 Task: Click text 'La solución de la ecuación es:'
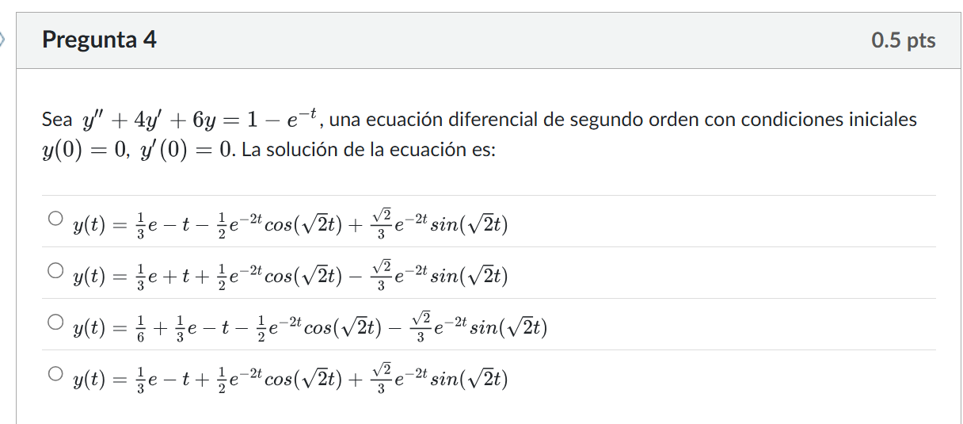tap(368, 150)
